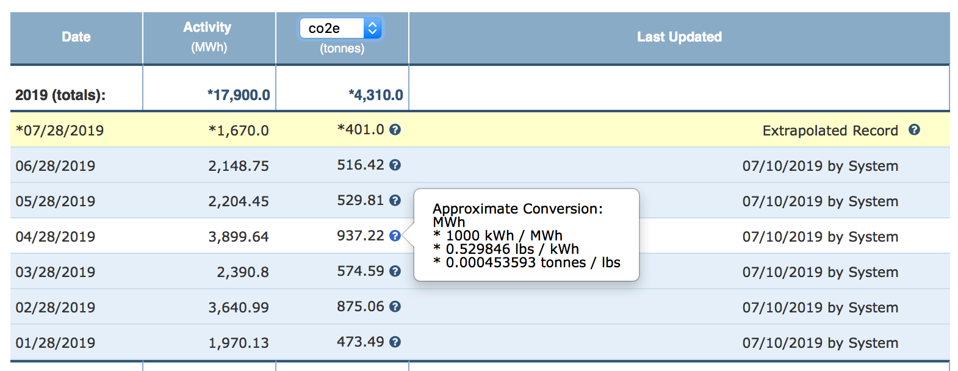Click the 3,899.64 activity value
The height and width of the screenshot is (371, 958).
coord(239,237)
